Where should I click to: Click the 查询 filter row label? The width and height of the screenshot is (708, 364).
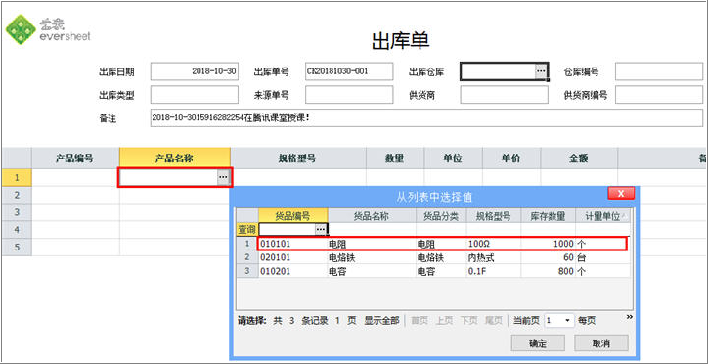(x=247, y=229)
